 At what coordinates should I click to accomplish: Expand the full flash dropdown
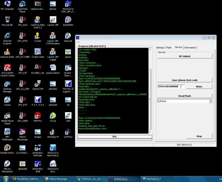210,101
